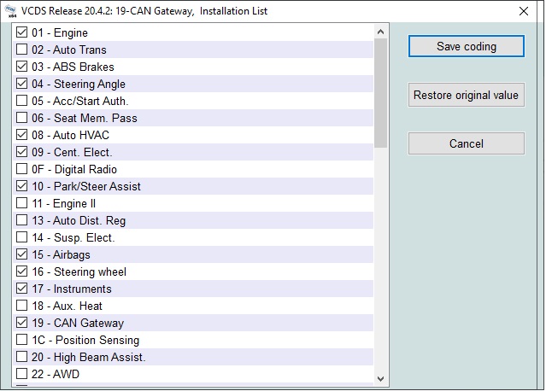
Task: Toggle the 19 - CAN Gateway checkbox
Action: pyautogui.click(x=21, y=323)
